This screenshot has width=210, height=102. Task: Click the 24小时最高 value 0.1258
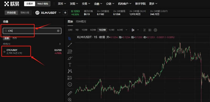click(x=117, y=14)
